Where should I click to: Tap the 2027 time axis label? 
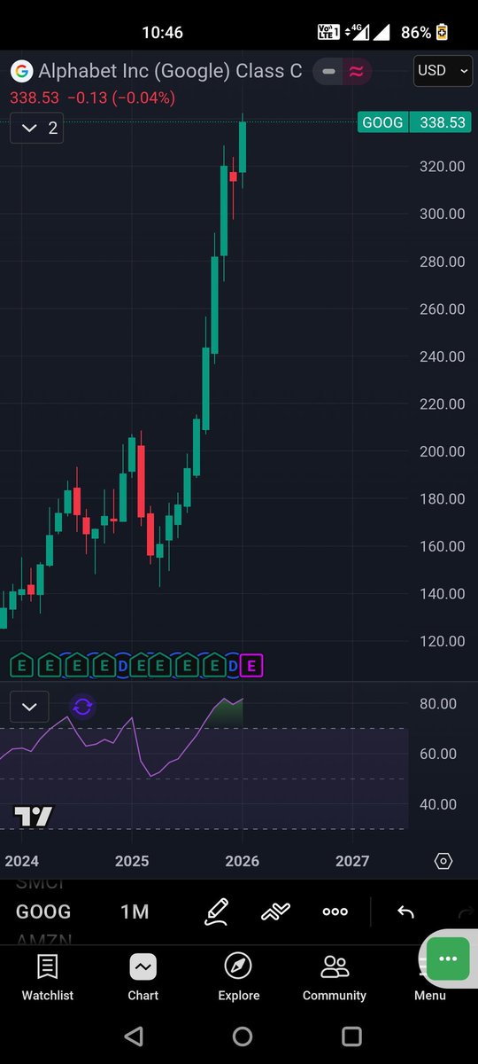352,861
